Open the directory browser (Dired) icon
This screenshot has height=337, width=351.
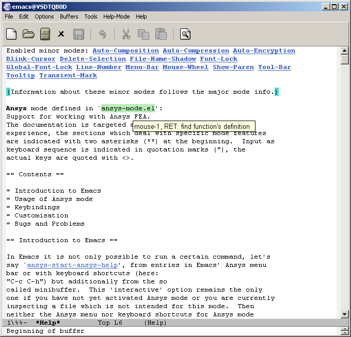click(x=45, y=34)
